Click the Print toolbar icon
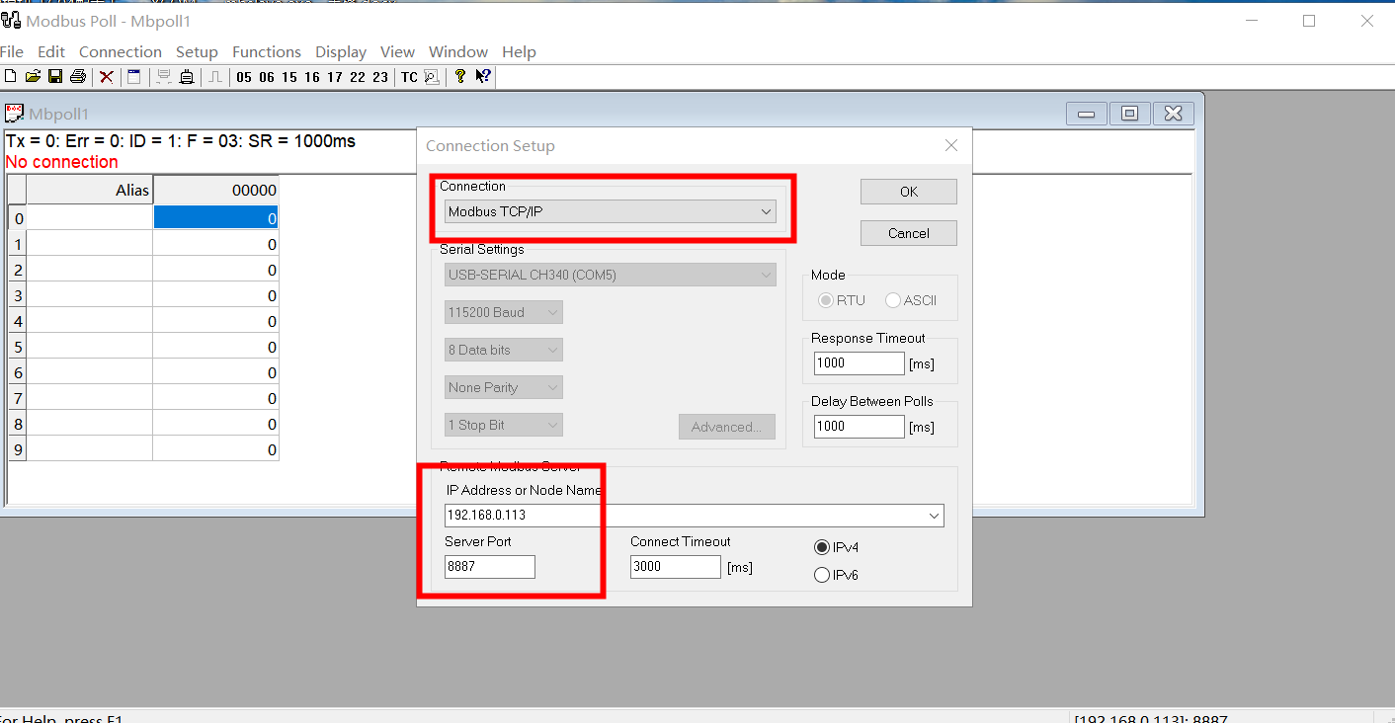The image size is (1395, 723). pos(78,77)
